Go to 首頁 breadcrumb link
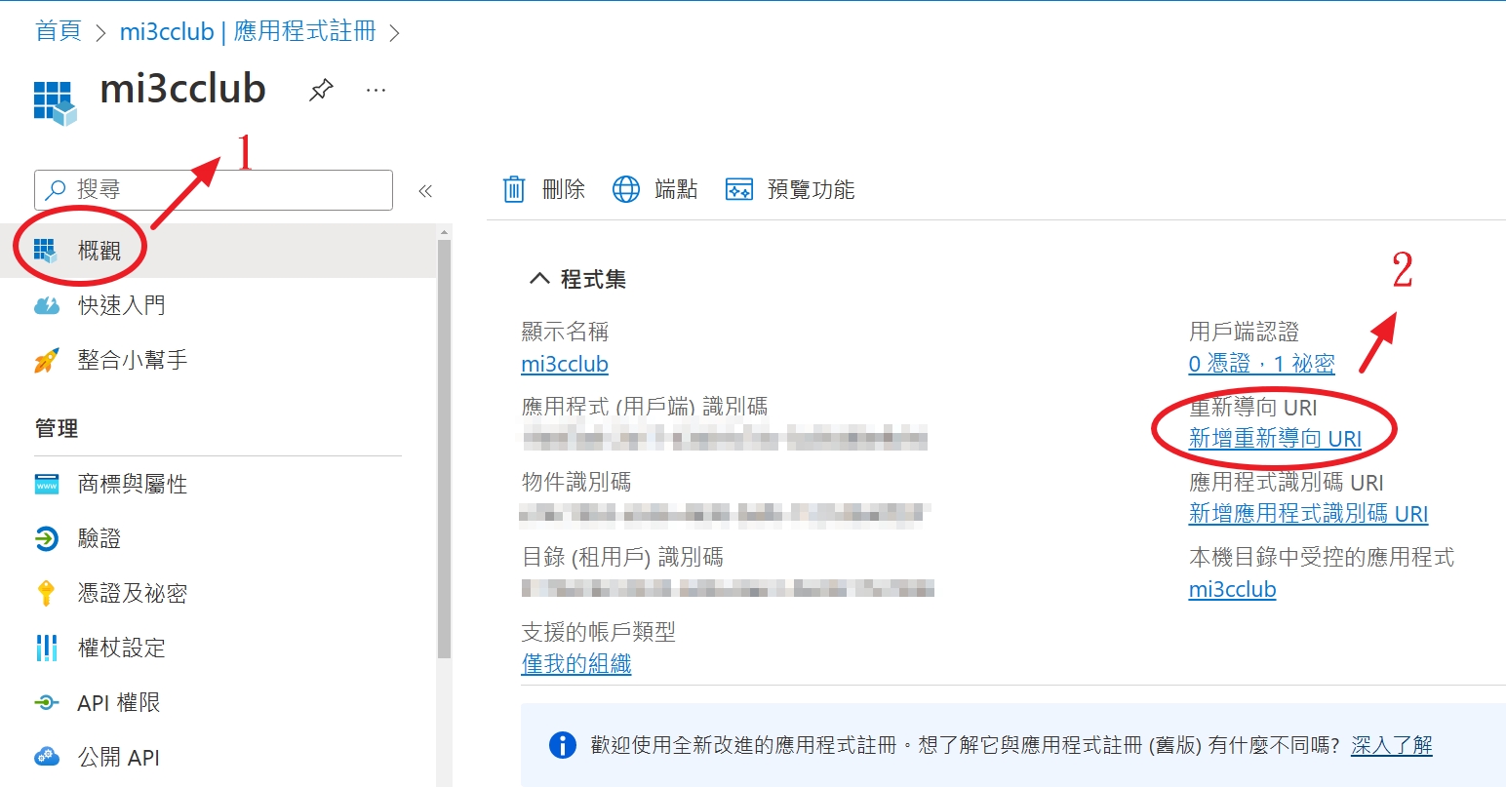This screenshot has height=787, width=1506. pos(59,31)
